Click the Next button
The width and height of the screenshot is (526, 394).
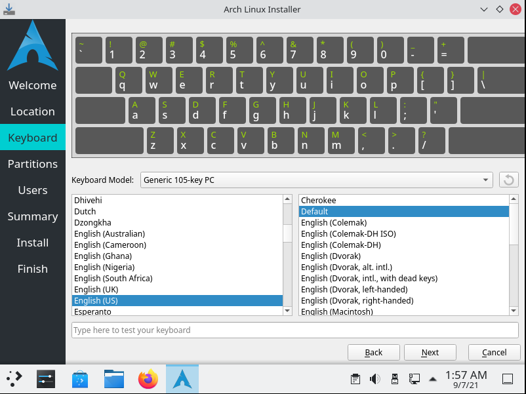[430, 352]
